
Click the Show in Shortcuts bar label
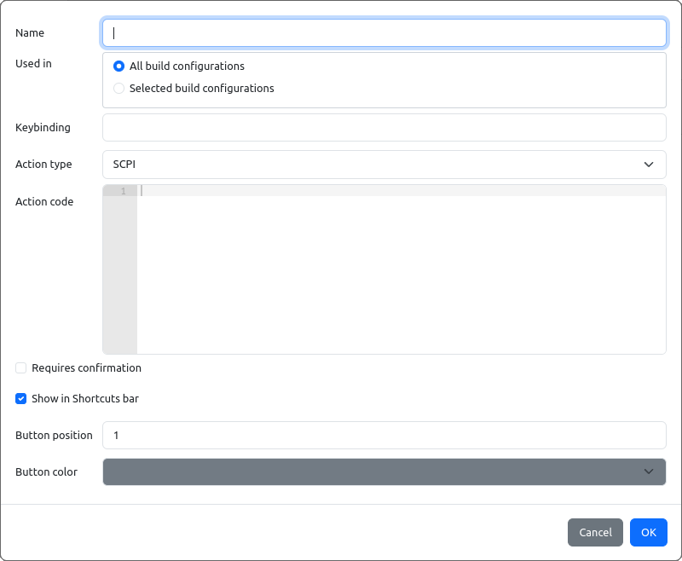click(x=85, y=398)
